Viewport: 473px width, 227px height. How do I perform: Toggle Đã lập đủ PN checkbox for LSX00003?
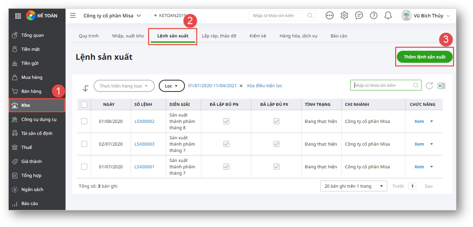226,144
